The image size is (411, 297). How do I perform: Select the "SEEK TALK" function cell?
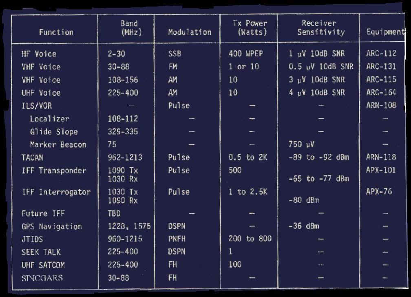[41, 252]
